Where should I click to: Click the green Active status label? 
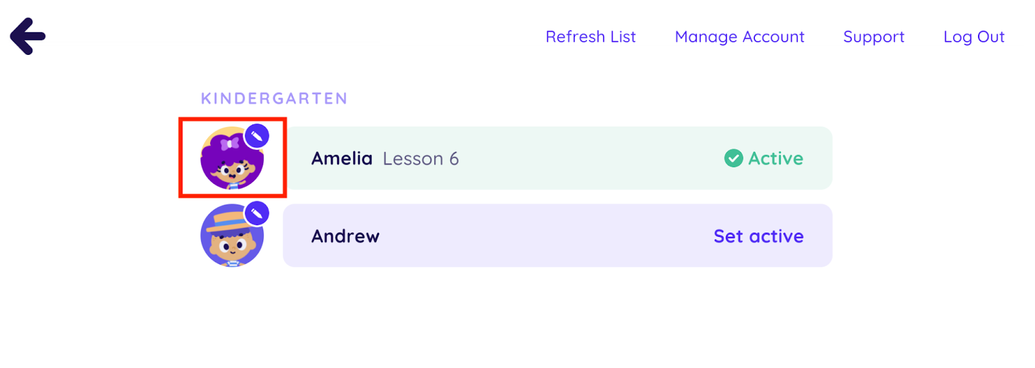click(776, 158)
